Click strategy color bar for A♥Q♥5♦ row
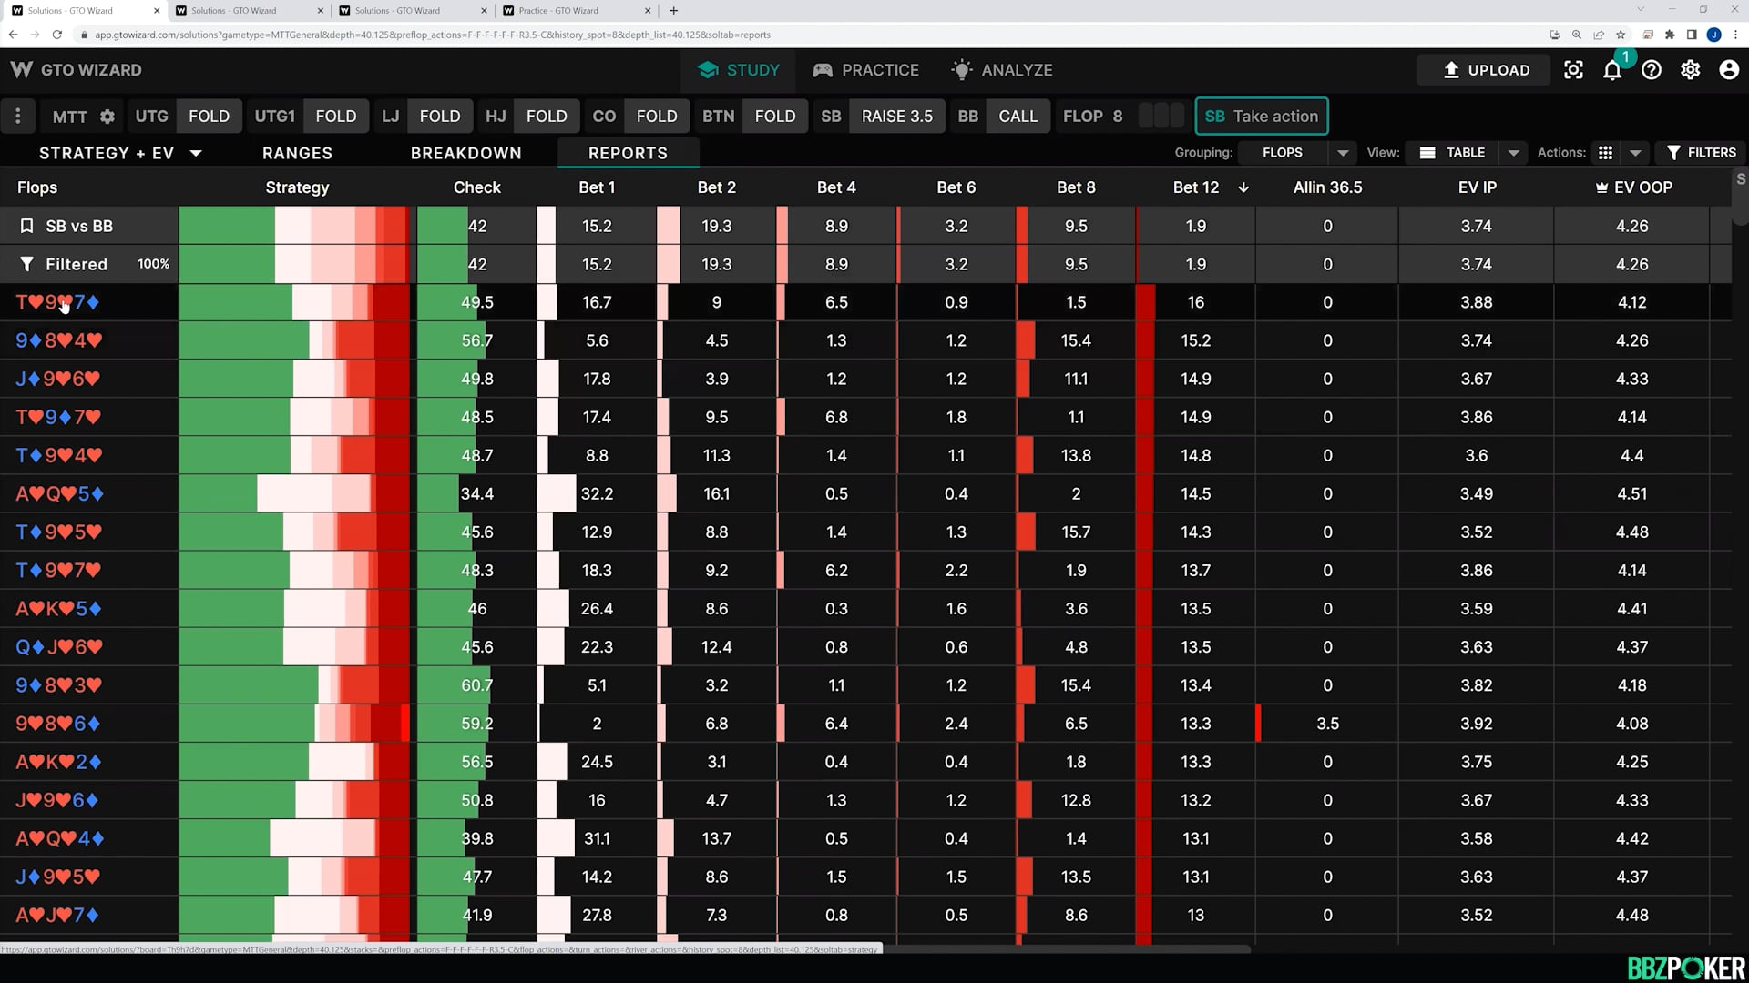The width and height of the screenshot is (1749, 983). pyautogui.click(x=295, y=493)
